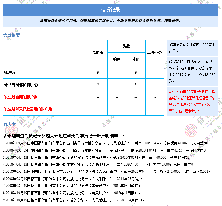
Task: Click record 1 中国银行四川省分行 人民币账户
Action: [107, 143]
